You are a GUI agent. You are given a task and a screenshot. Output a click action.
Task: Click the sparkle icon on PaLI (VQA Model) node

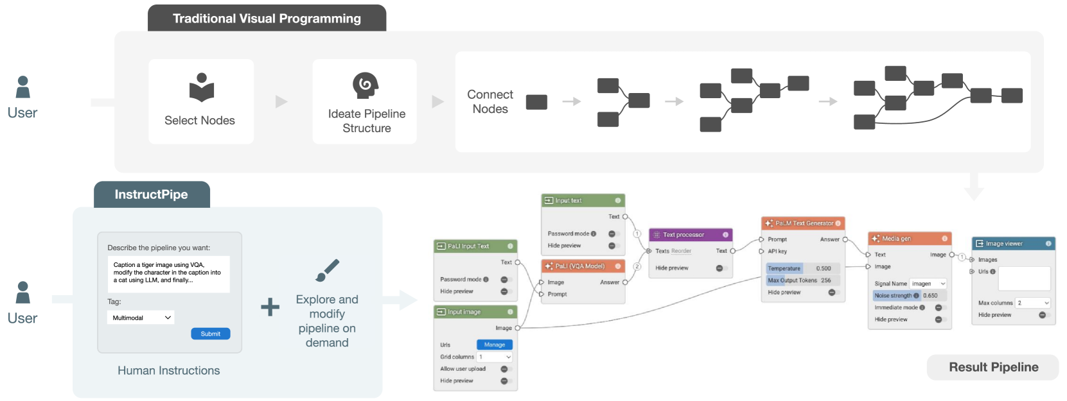549,266
